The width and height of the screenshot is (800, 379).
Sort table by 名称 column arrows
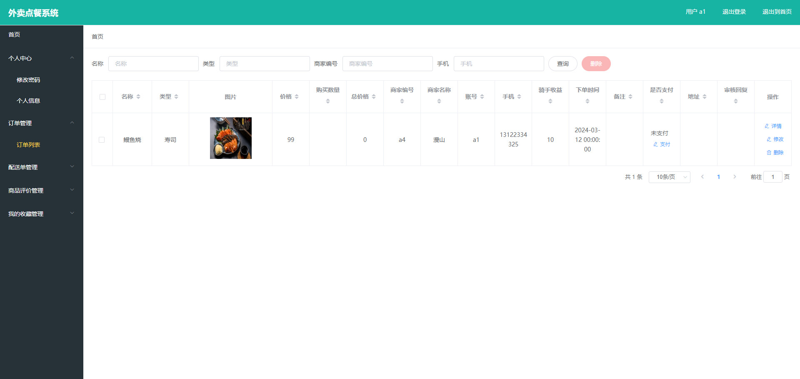138,97
